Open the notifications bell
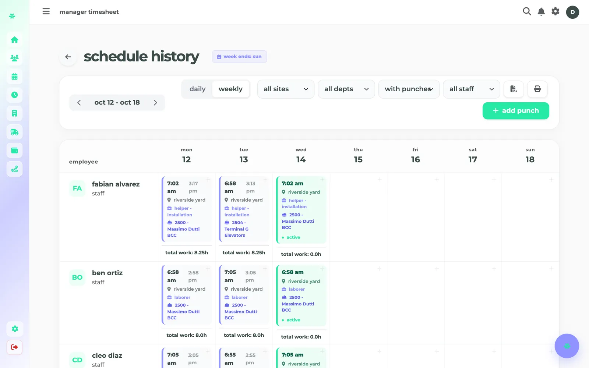Screen dimensions: 589x368 click(541, 12)
